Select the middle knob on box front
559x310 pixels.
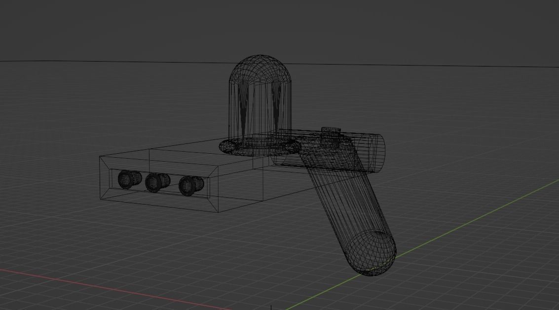pyautogui.click(x=157, y=182)
